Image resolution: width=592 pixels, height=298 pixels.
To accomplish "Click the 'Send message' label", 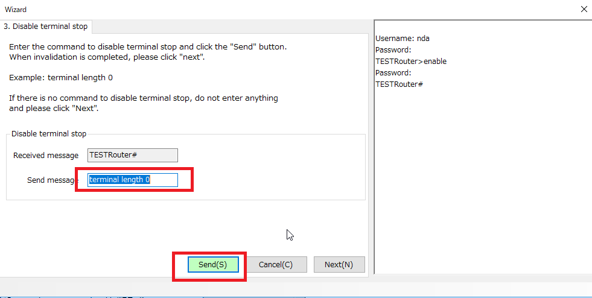I will (52, 180).
